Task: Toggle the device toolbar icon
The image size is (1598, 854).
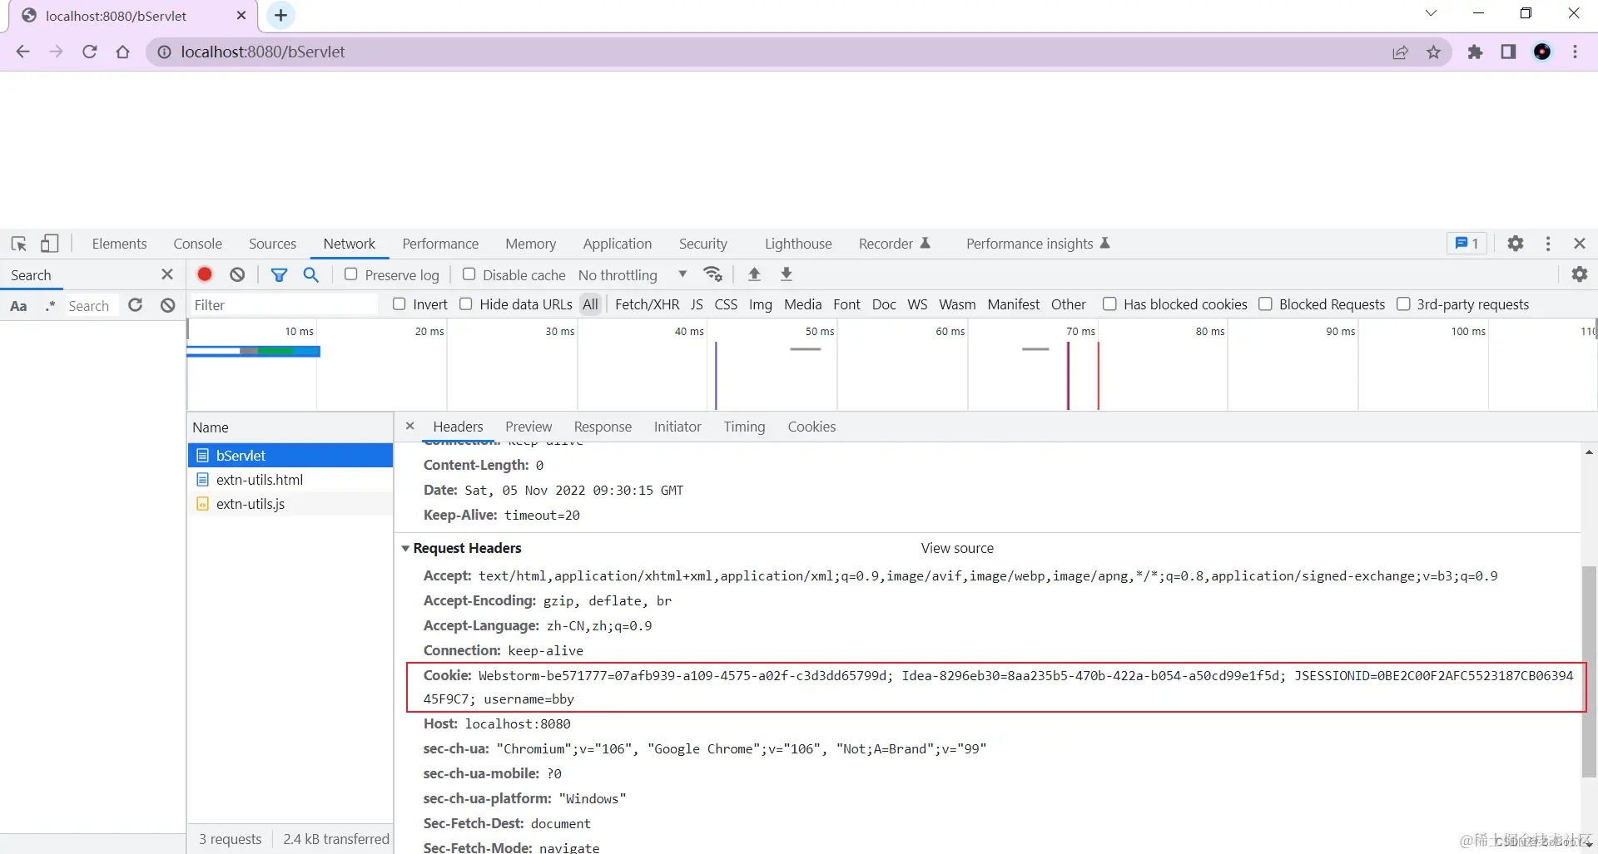Action: click(x=50, y=244)
